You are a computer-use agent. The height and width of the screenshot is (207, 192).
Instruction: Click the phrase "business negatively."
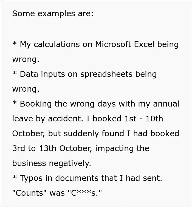point(52,164)
